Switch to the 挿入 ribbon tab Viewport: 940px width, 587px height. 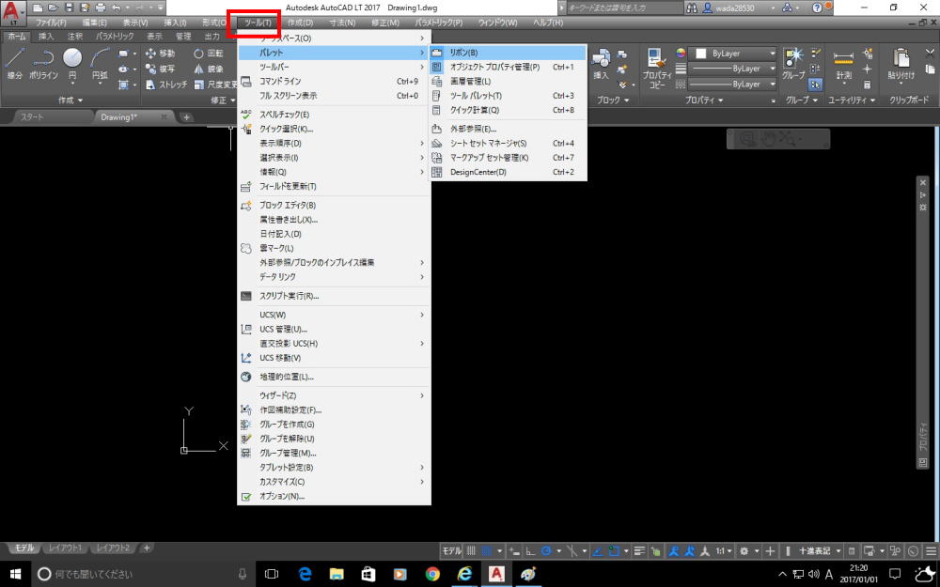[46, 37]
